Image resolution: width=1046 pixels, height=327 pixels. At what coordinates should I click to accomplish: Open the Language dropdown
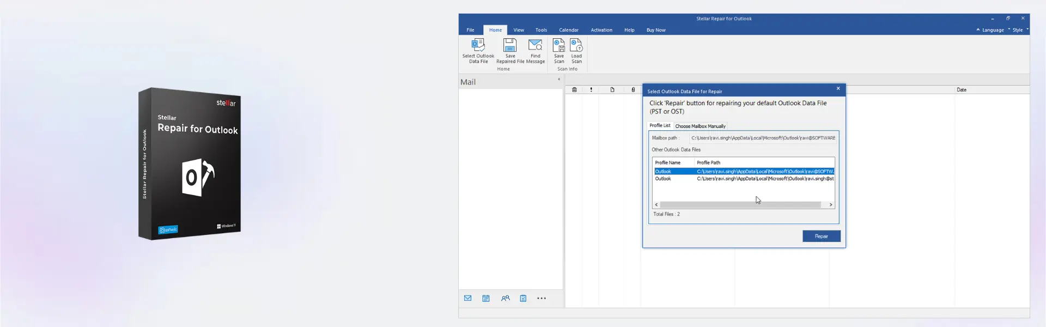pos(996,30)
